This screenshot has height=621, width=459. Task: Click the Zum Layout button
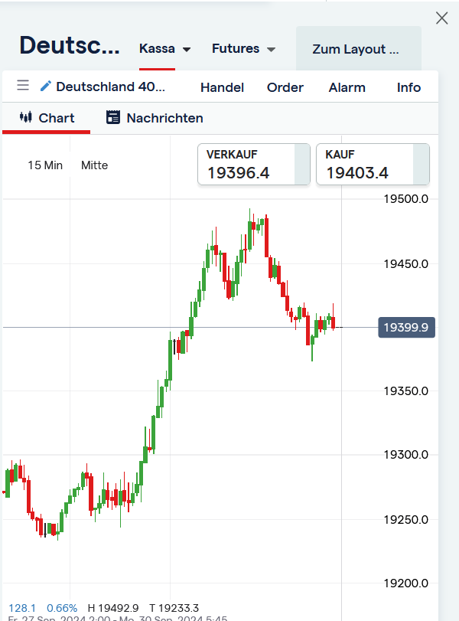358,48
